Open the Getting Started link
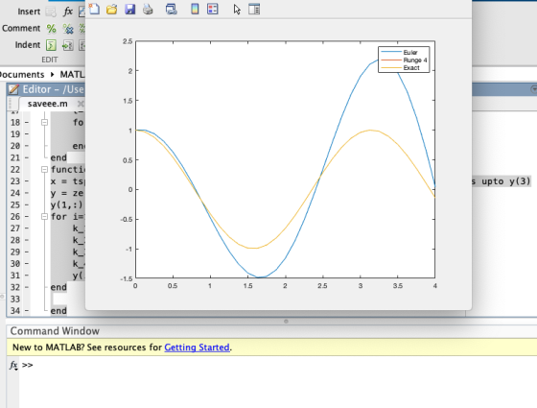This screenshot has height=408, width=537. 197,348
